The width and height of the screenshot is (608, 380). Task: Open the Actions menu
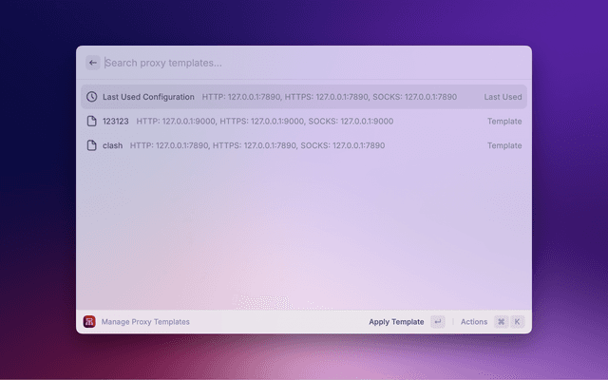[x=473, y=322]
